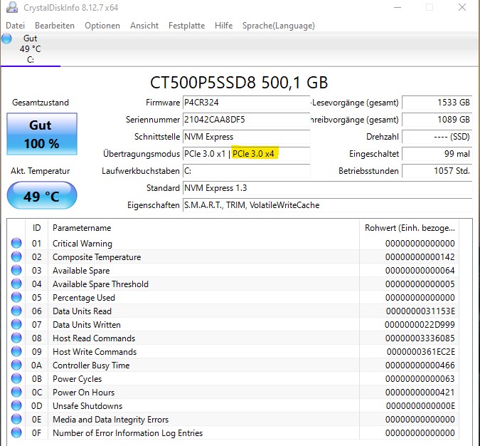Click the Drehzahl value ---- (SSD)
The image size is (480, 446).
pos(437,137)
